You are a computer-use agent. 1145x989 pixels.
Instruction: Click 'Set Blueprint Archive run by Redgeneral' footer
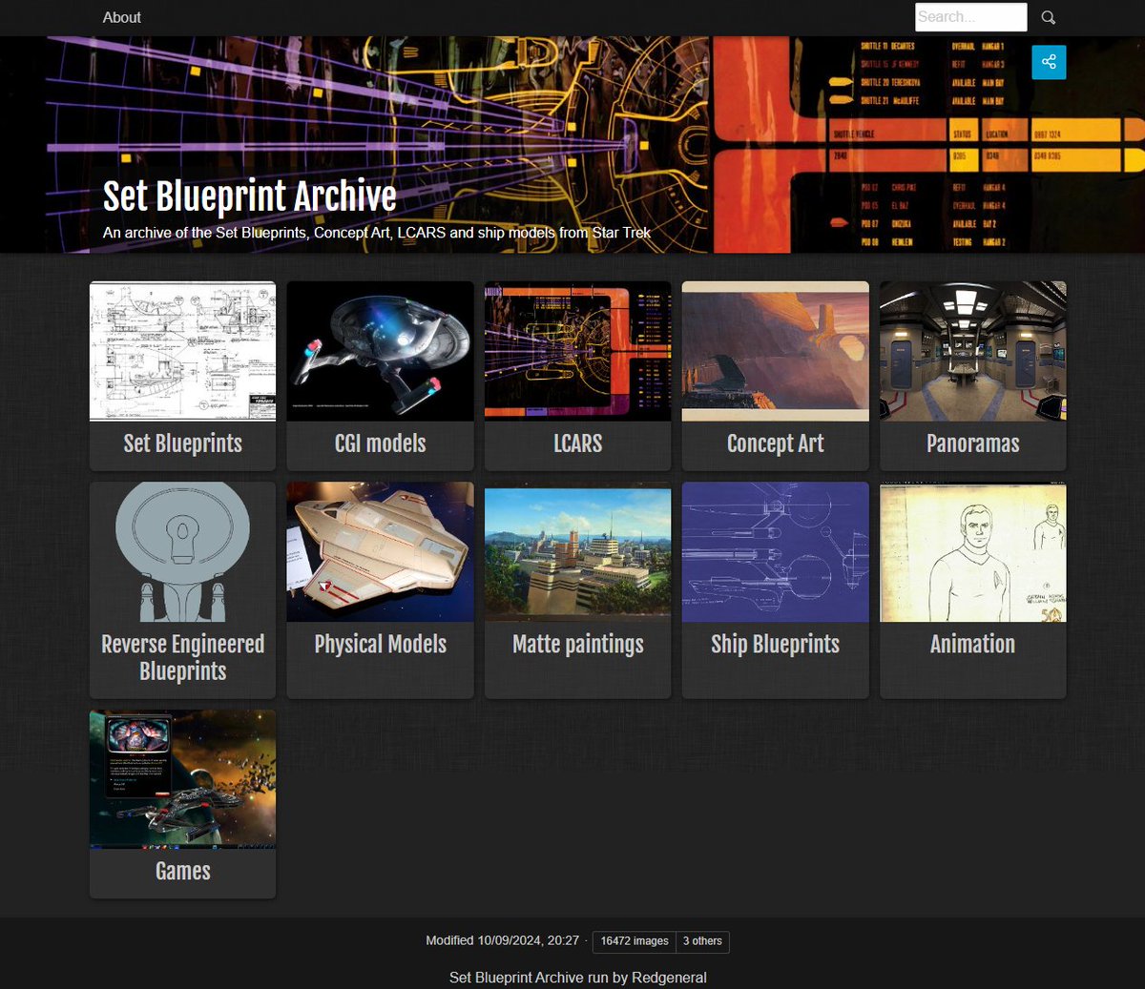pos(577,978)
